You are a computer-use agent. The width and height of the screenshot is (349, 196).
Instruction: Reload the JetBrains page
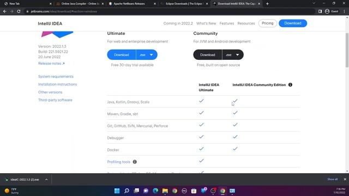click(19, 11)
